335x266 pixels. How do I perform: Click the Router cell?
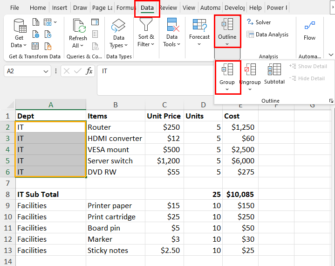[x=116, y=127]
